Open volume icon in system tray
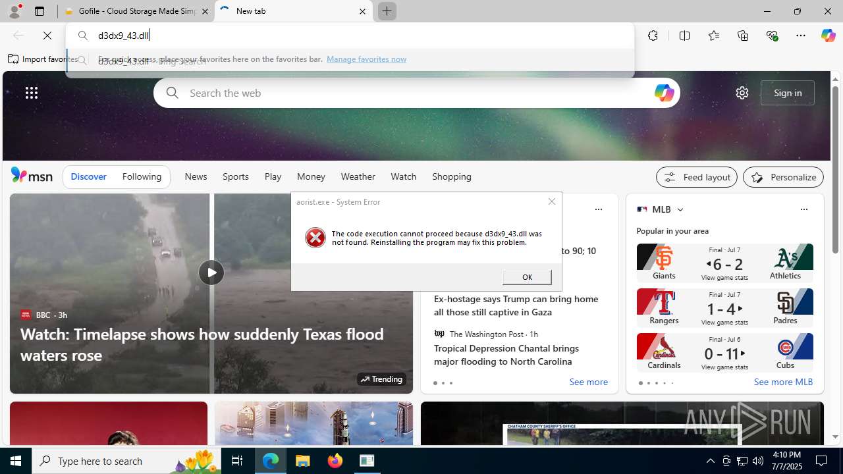Viewport: 843px width, 474px height. (758, 461)
